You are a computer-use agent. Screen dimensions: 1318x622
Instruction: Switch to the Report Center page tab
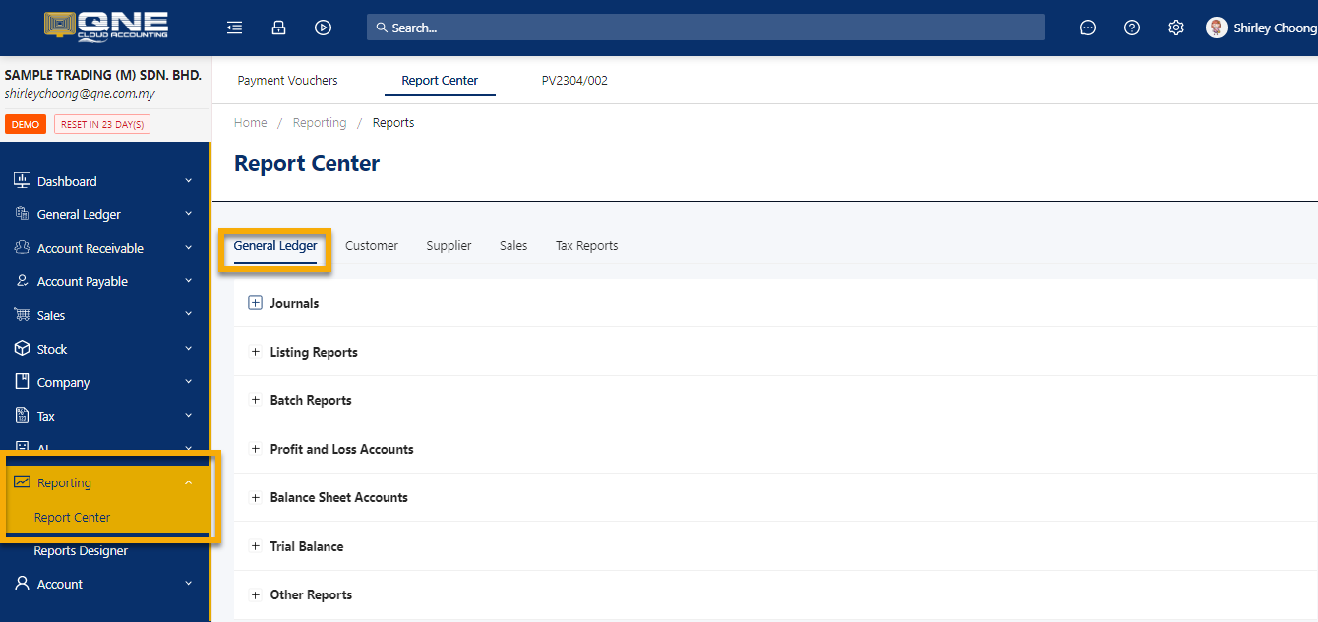[x=440, y=81]
